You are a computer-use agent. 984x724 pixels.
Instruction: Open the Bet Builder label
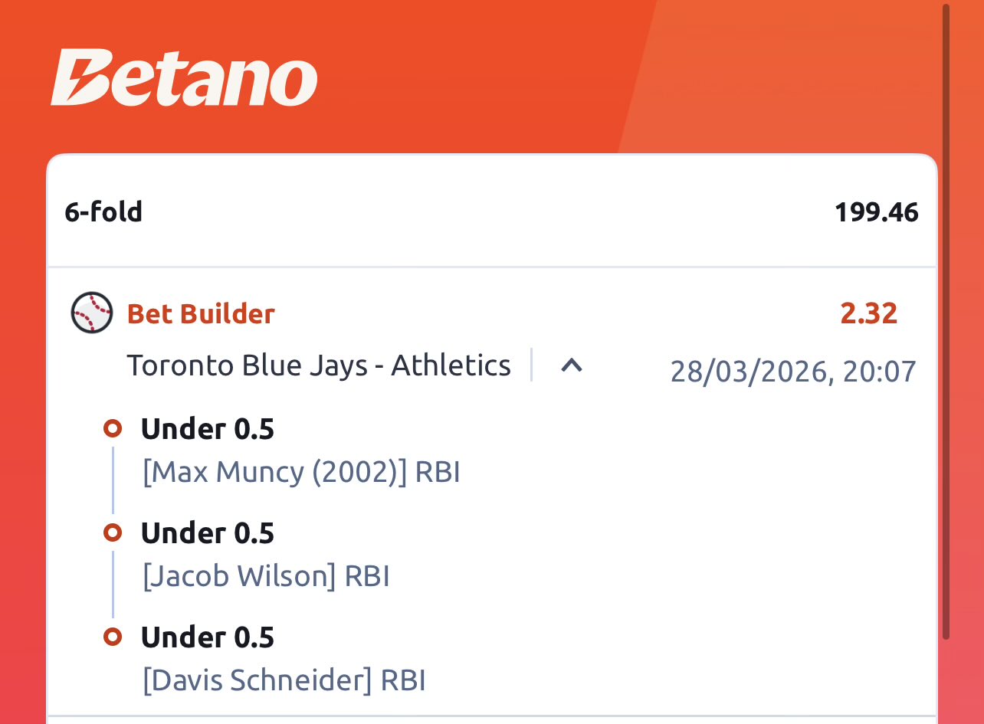[201, 314]
